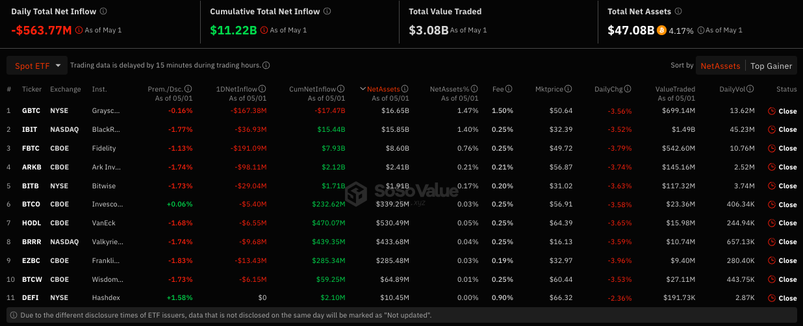Click +1.58% premium in DEFI row
Screen dimensions: 803x326
pos(180,298)
